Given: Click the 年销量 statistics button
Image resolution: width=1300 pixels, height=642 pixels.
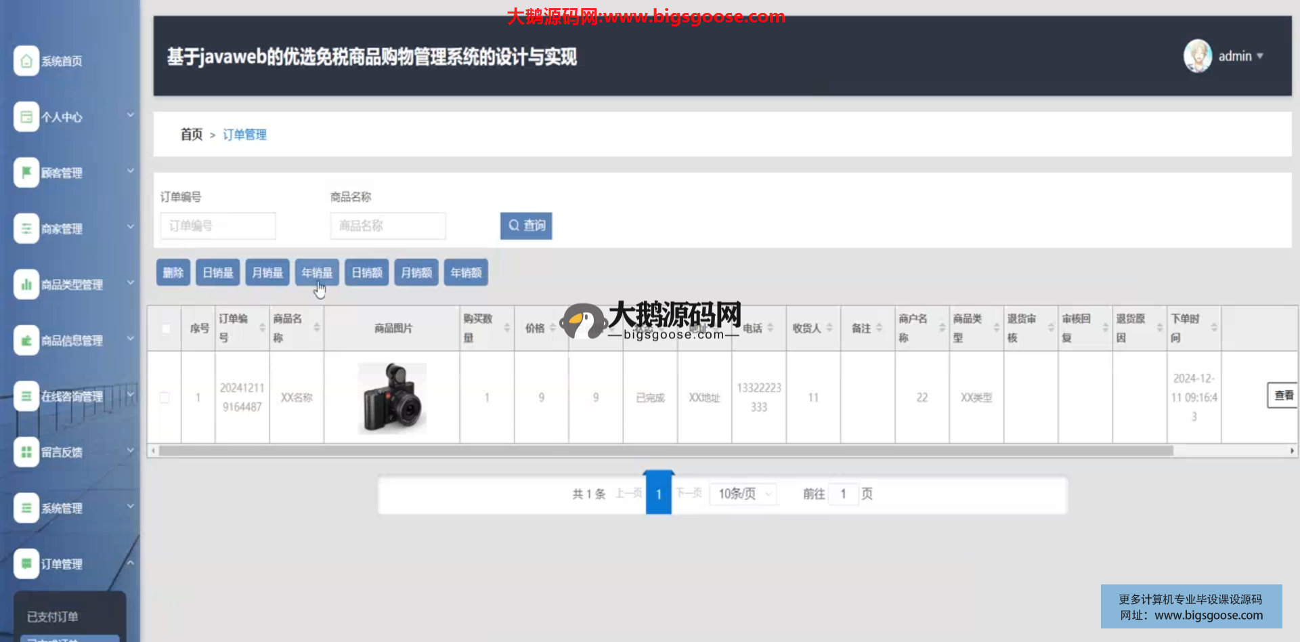Looking at the screenshot, I should point(317,272).
